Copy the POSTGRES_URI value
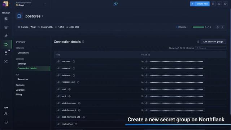 click(x=146, y=82)
